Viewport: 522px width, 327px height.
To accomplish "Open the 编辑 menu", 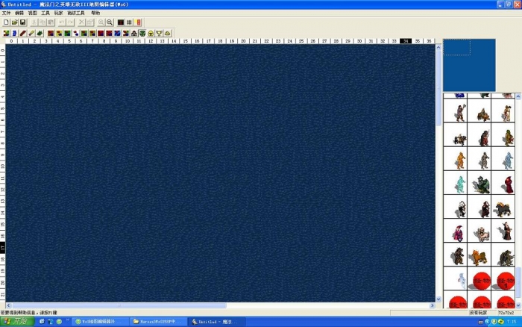I will 19,13.
